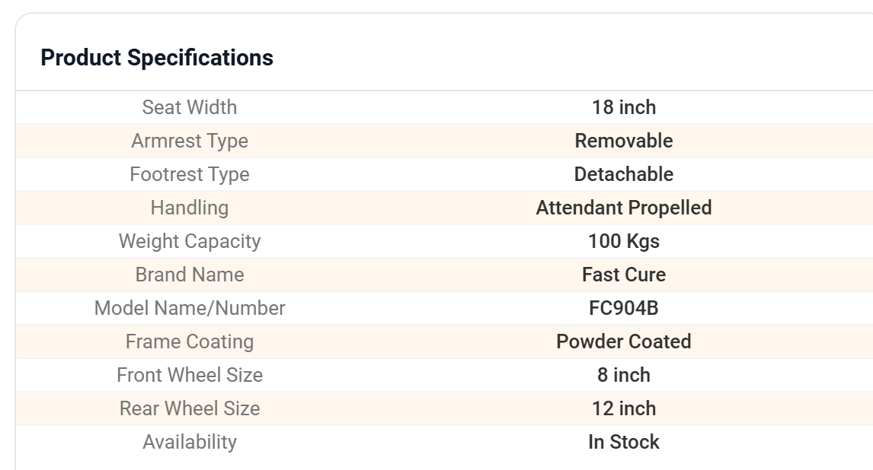873x470 pixels.
Task: Click the Weight Capacity label
Action: [190, 241]
